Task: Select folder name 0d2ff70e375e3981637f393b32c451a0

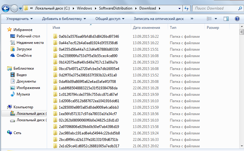Action: [88, 75]
